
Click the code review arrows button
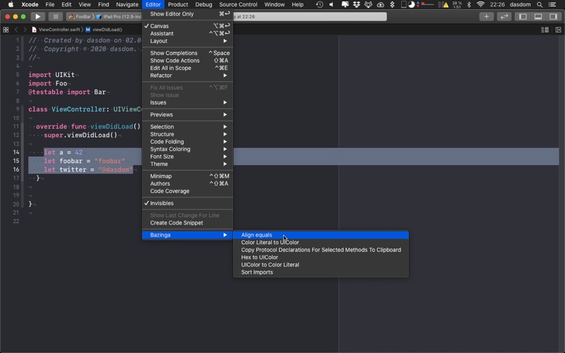(504, 16)
